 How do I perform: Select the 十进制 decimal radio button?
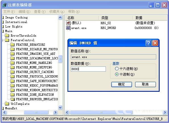click(117, 74)
